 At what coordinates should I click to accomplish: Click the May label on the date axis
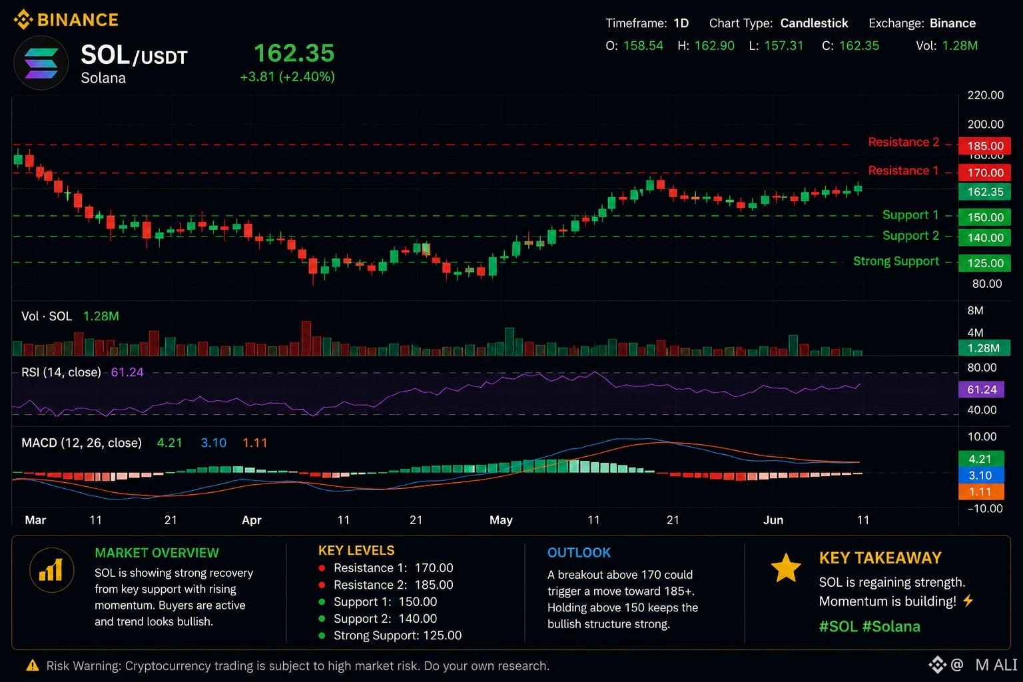[501, 520]
